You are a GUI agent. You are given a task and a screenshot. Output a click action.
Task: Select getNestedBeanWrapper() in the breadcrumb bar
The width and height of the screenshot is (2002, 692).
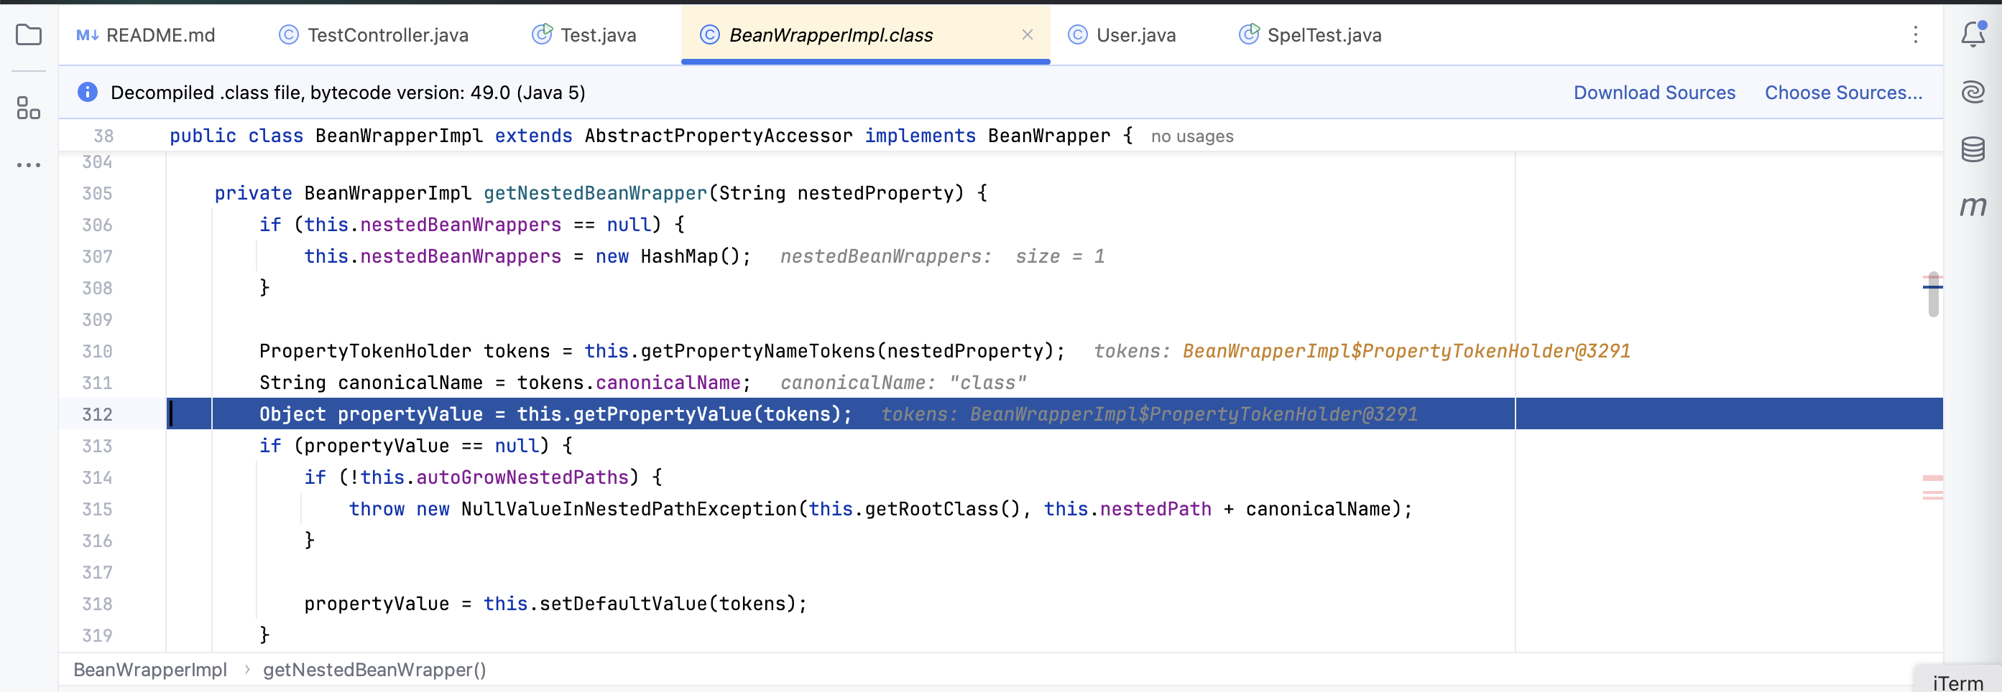(374, 670)
